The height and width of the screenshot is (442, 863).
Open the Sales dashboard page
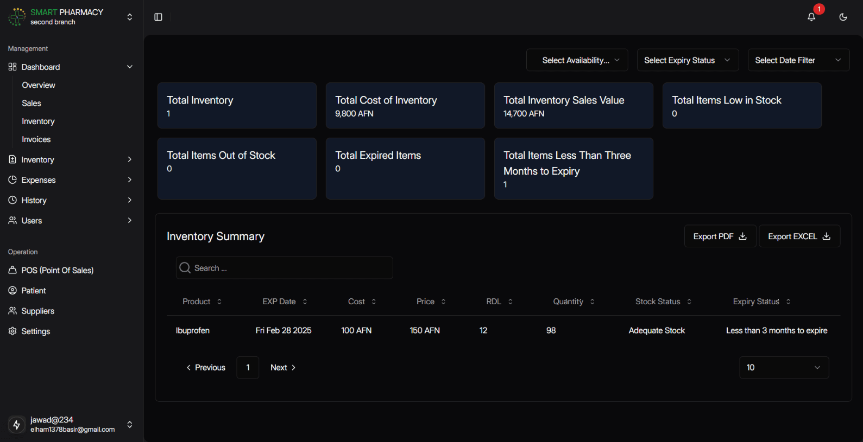(32, 103)
